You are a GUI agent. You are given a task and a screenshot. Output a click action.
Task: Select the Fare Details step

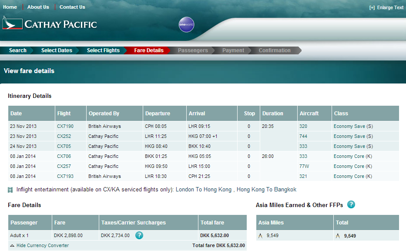149,50
